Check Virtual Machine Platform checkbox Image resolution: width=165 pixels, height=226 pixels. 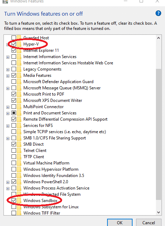[x=14, y=163]
